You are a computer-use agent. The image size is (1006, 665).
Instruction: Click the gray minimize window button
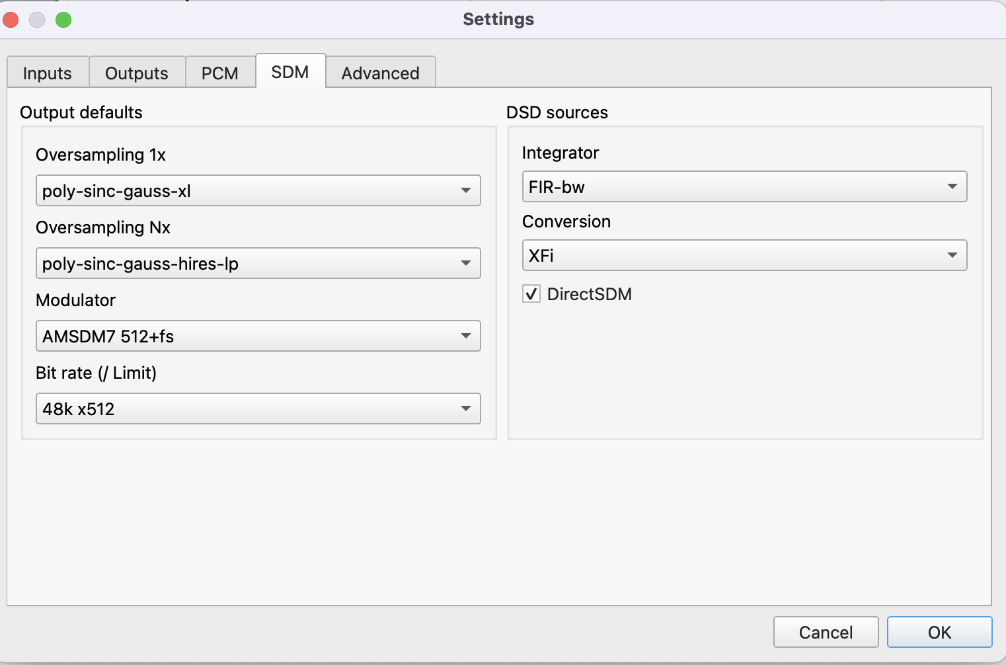[x=37, y=20]
